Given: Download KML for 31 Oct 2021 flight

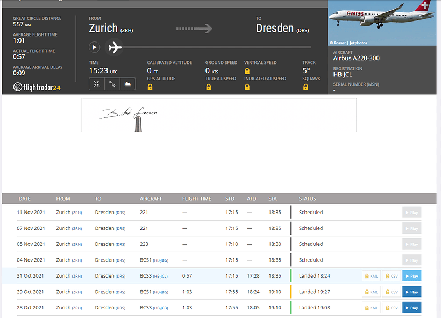Looking at the screenshot, I should tap(371, 276).
